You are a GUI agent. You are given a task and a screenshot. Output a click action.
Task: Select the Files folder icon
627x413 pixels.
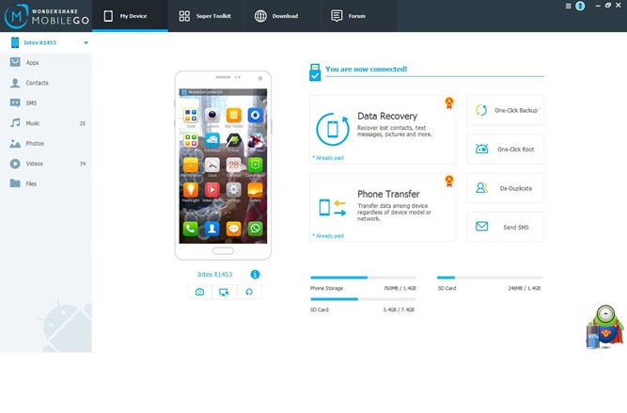pyautogui.click(x=15, y=183)
